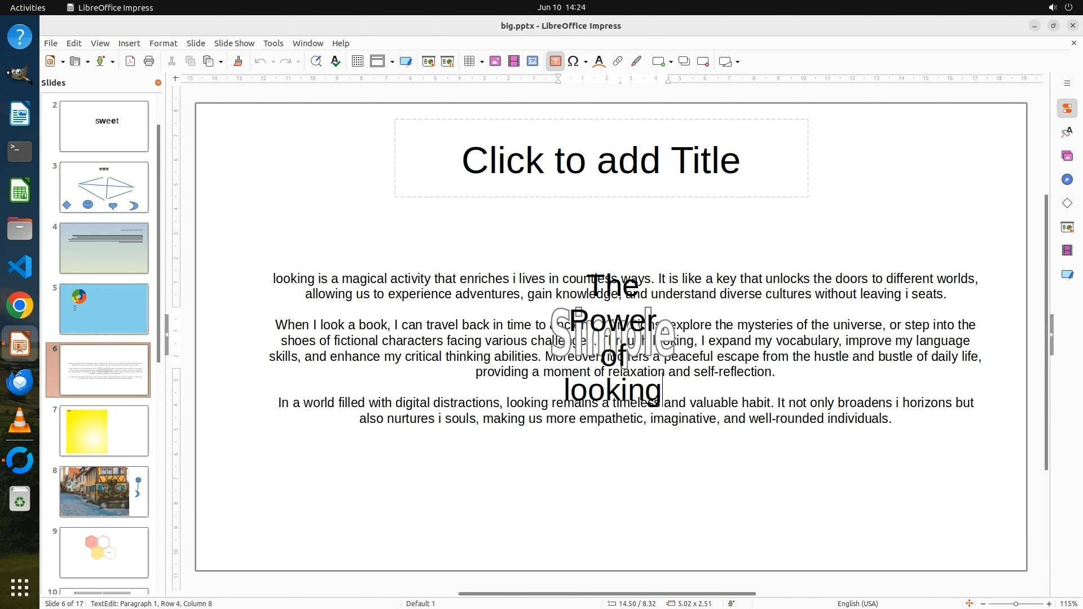1083x609 pixels.
Task: Open the sidebar Properties deck
Action: (1067, 108)
